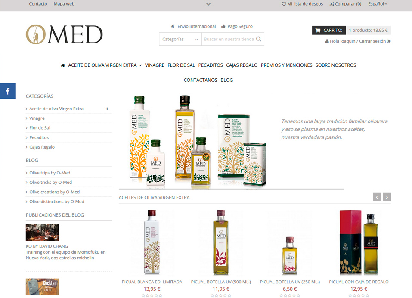Click the wishlist heart icon

(x=284, y=4)
